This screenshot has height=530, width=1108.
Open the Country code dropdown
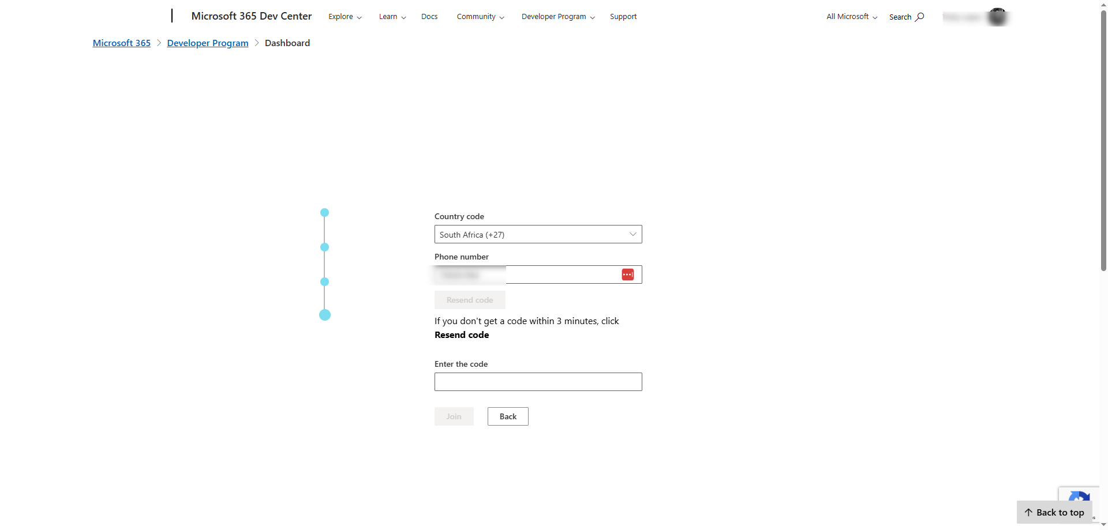coord(538,234)
